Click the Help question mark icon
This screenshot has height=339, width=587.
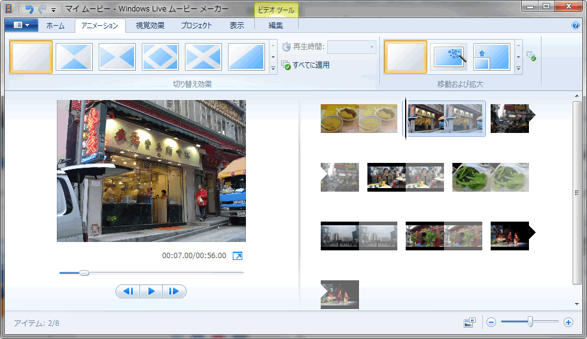click(x=576, y=25)
